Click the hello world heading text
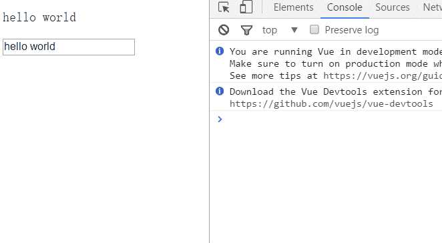This screenshot has width=442, height=243. 39,17
